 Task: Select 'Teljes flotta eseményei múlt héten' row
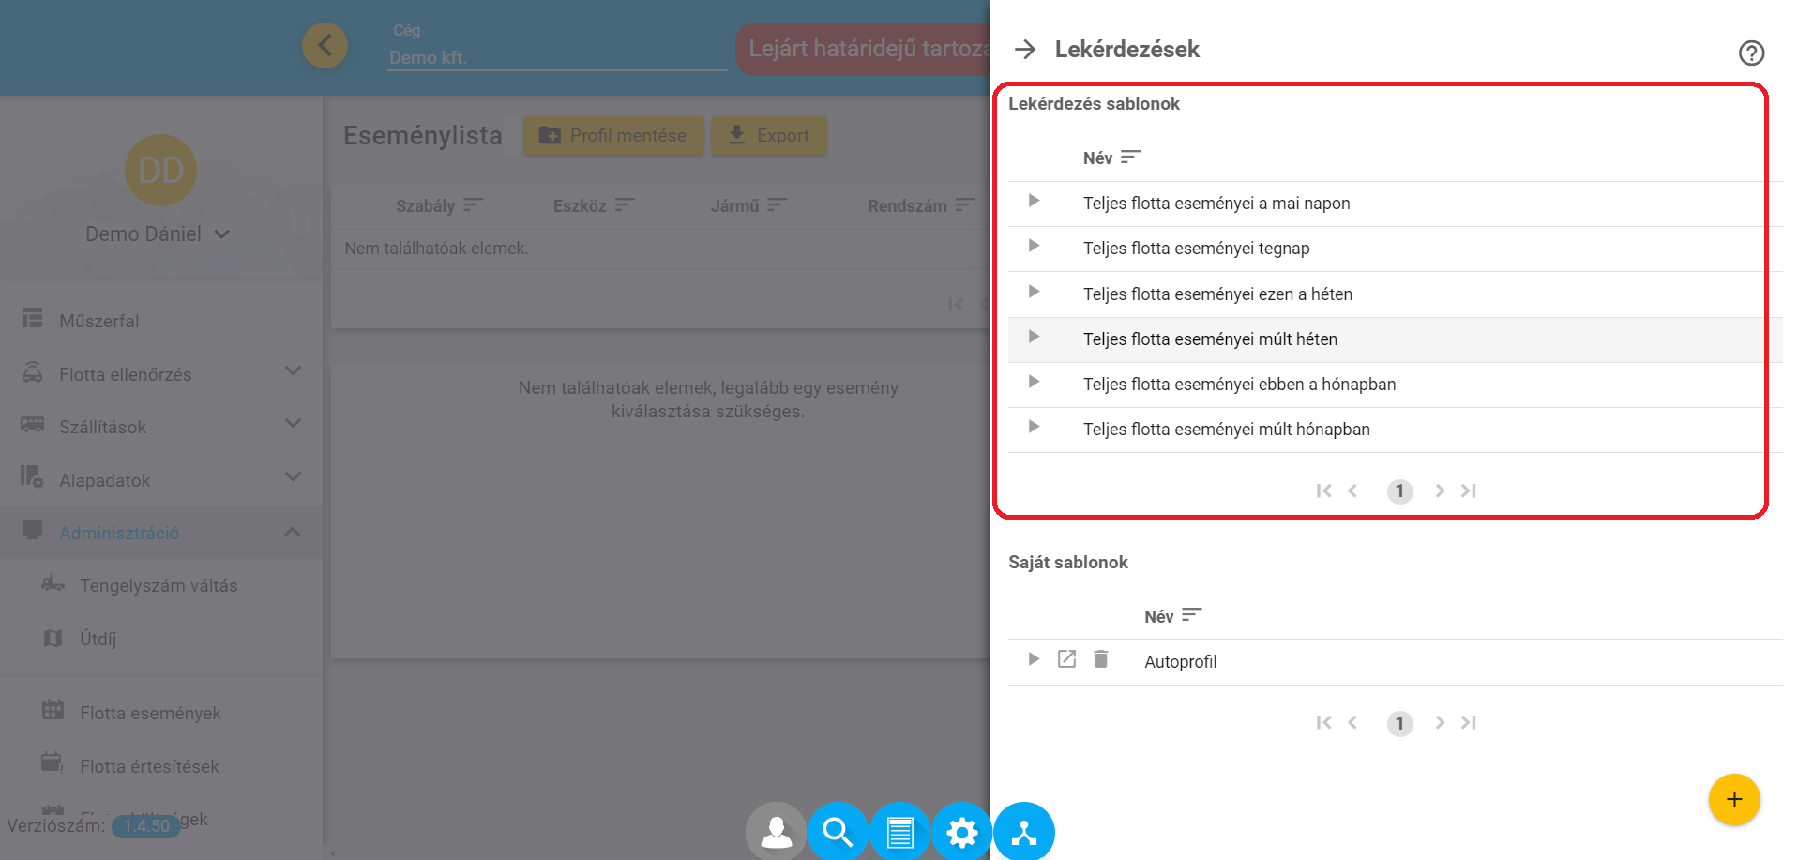(x=1210, y=339)
